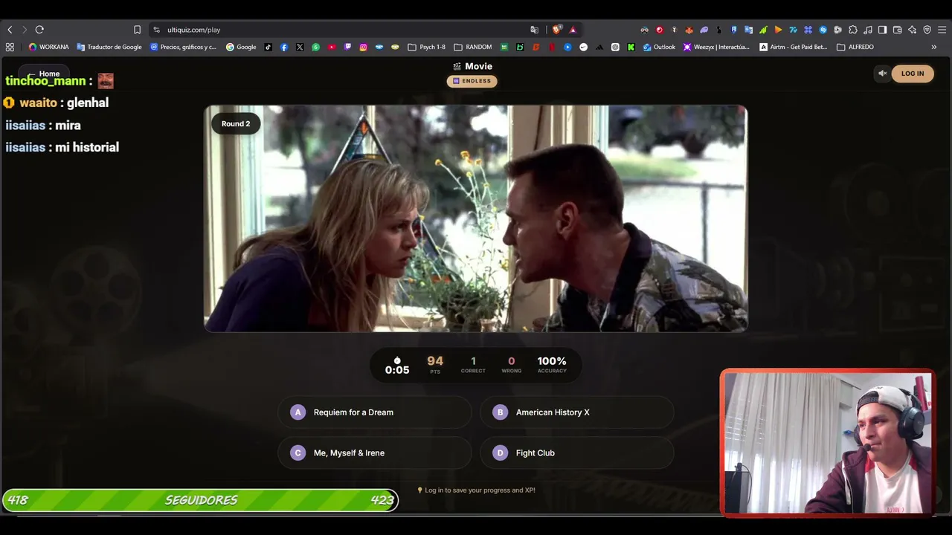Viewport: 952px width, 535px height.
Task: Open the TikTok bookmark
Action: click(268, 47)
